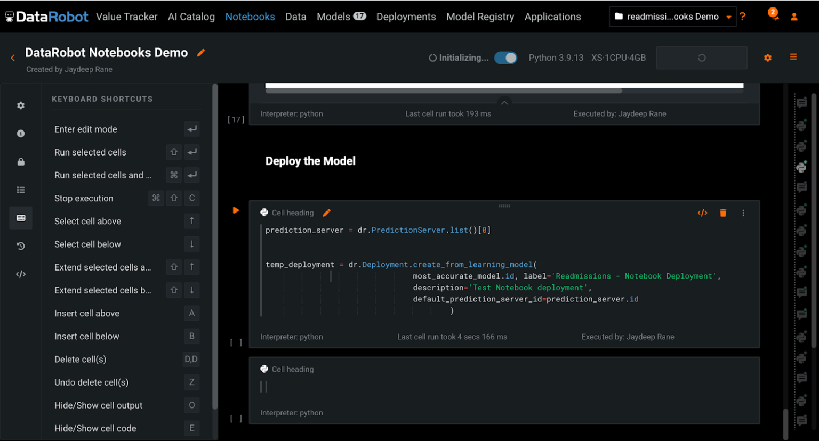Open permissions via the lock icon

(21, 161)
